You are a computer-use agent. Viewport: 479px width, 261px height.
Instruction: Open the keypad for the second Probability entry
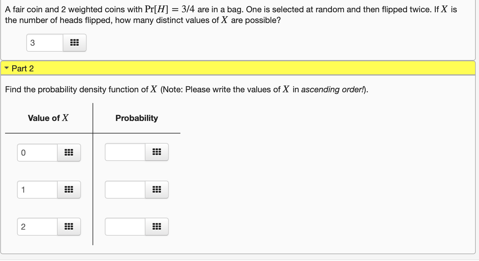coord(157,190)
